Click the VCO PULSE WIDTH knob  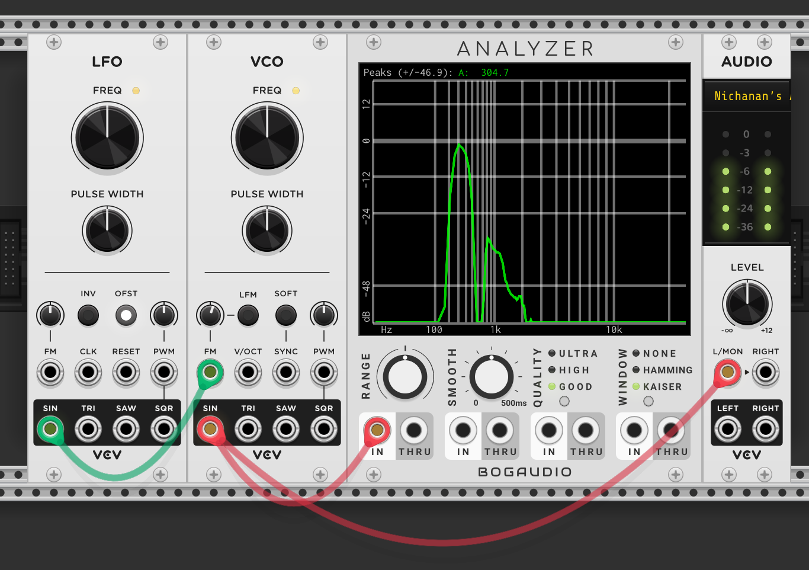tap(267, 230)
